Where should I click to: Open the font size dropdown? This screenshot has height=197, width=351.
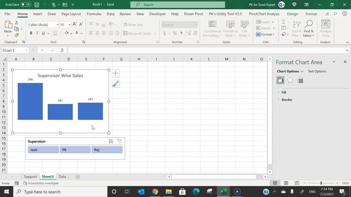[x=70, y=25]
